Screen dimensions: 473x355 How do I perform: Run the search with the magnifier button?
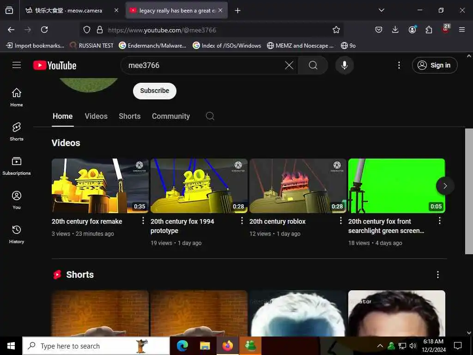(313, 65)
